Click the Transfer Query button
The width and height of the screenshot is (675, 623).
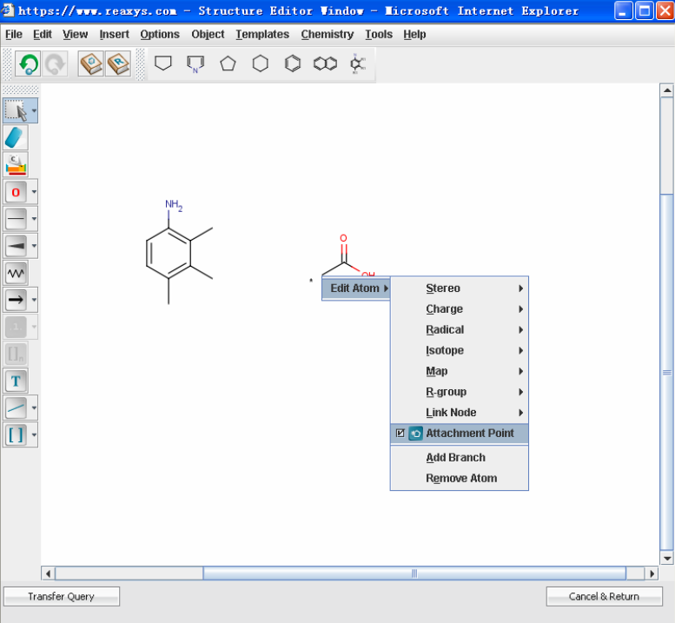(61, 596)
